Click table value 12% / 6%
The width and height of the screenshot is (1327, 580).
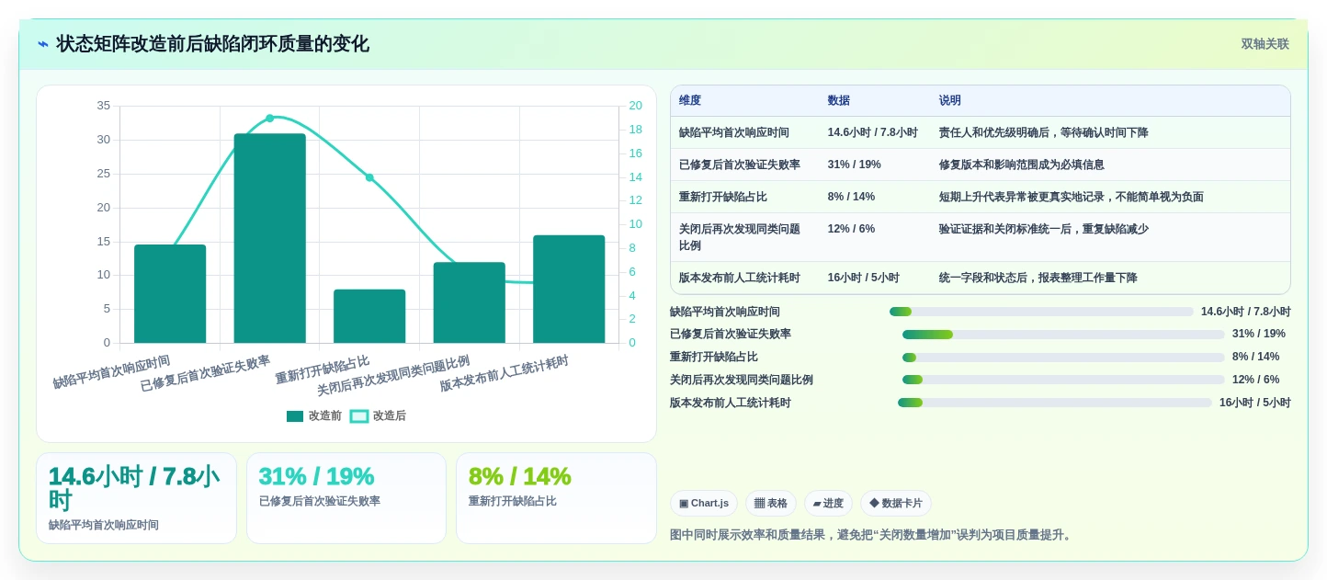pos(851,230)
